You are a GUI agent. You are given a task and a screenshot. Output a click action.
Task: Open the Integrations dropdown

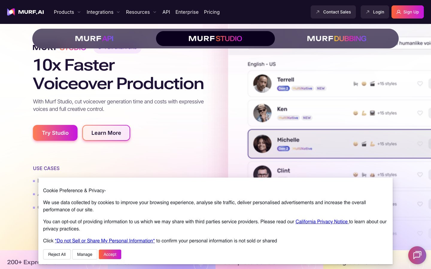tap(103, 12)
